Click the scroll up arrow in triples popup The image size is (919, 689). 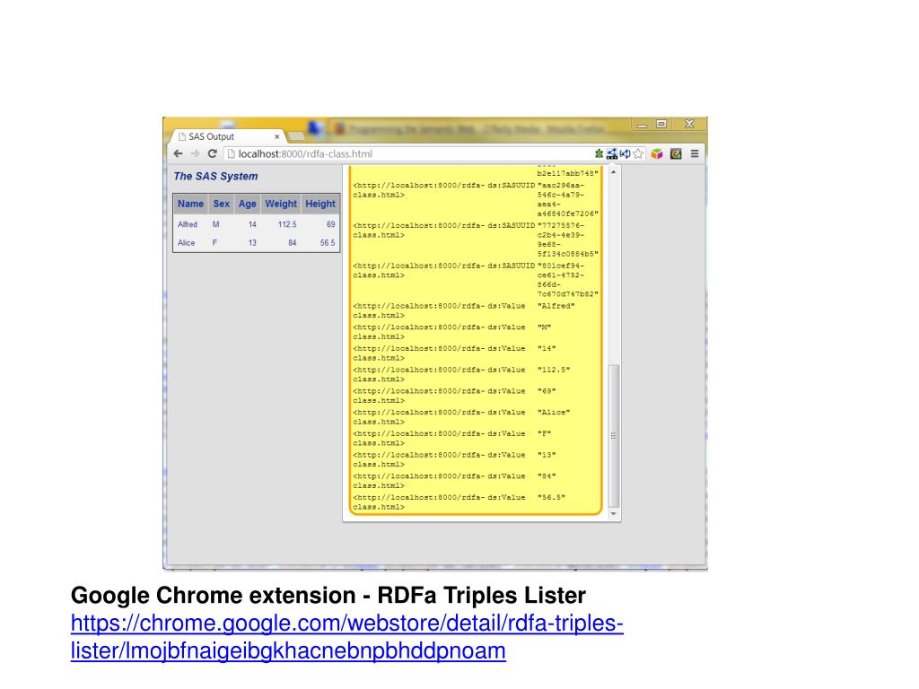coord(614,172)
